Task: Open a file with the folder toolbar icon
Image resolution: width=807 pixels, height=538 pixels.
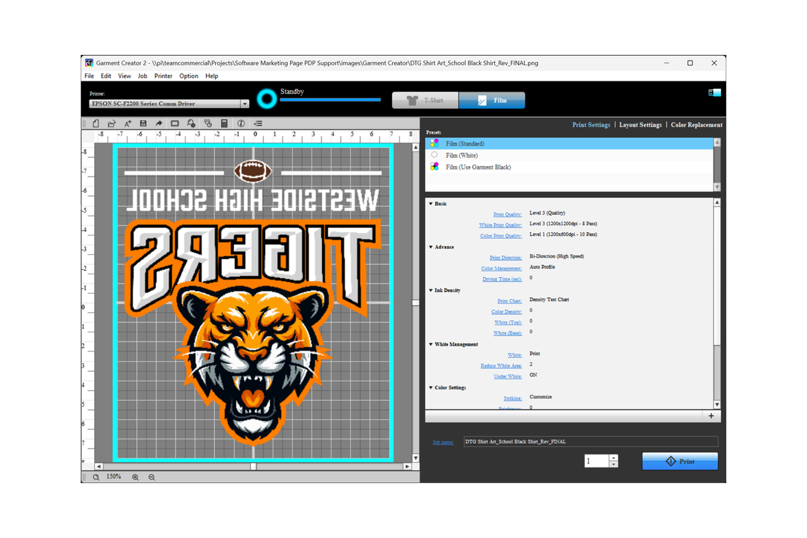Action: point(112,124)
